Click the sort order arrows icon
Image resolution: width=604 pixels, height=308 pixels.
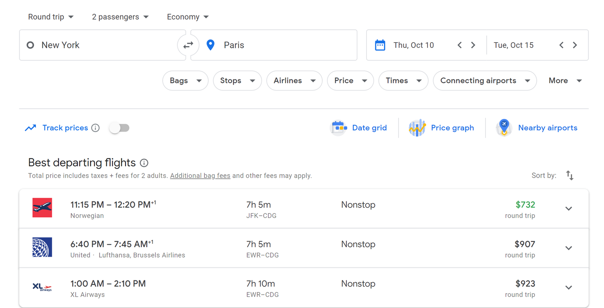[x=569, y=176]
